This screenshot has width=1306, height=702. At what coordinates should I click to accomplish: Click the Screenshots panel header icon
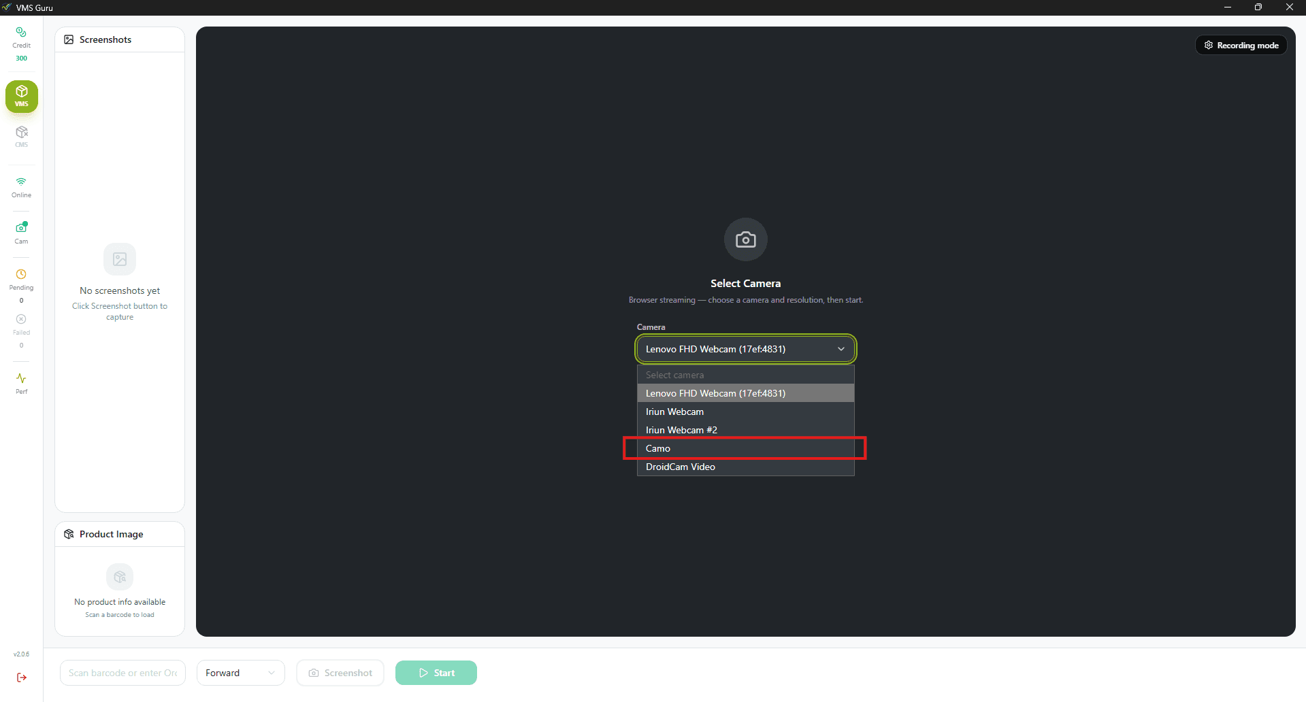point(69,39)
